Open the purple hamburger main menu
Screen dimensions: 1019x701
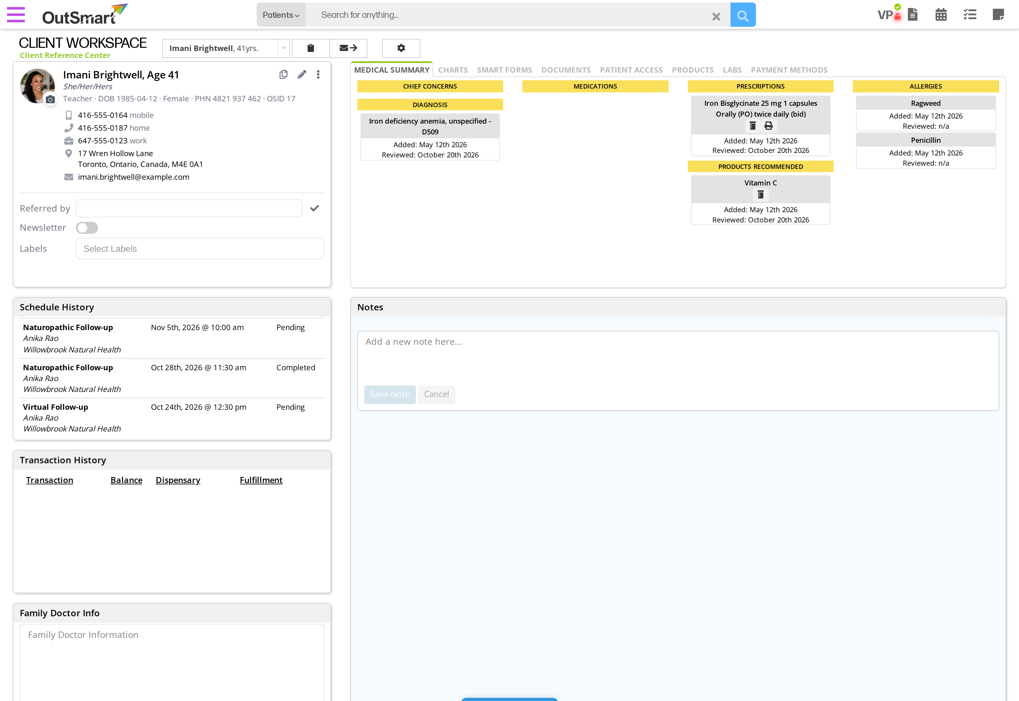[16, 14]
